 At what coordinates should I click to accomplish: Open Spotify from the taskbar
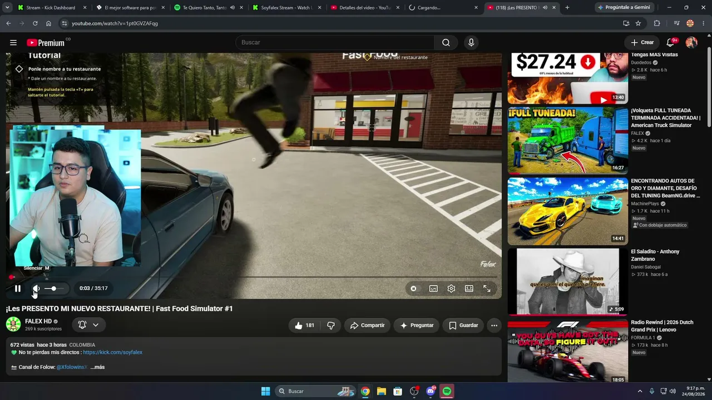tap(447, 391)
